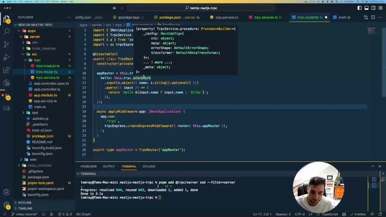
Task: Open errors and warnings status indicator
Action: click(x=65, y=215)
